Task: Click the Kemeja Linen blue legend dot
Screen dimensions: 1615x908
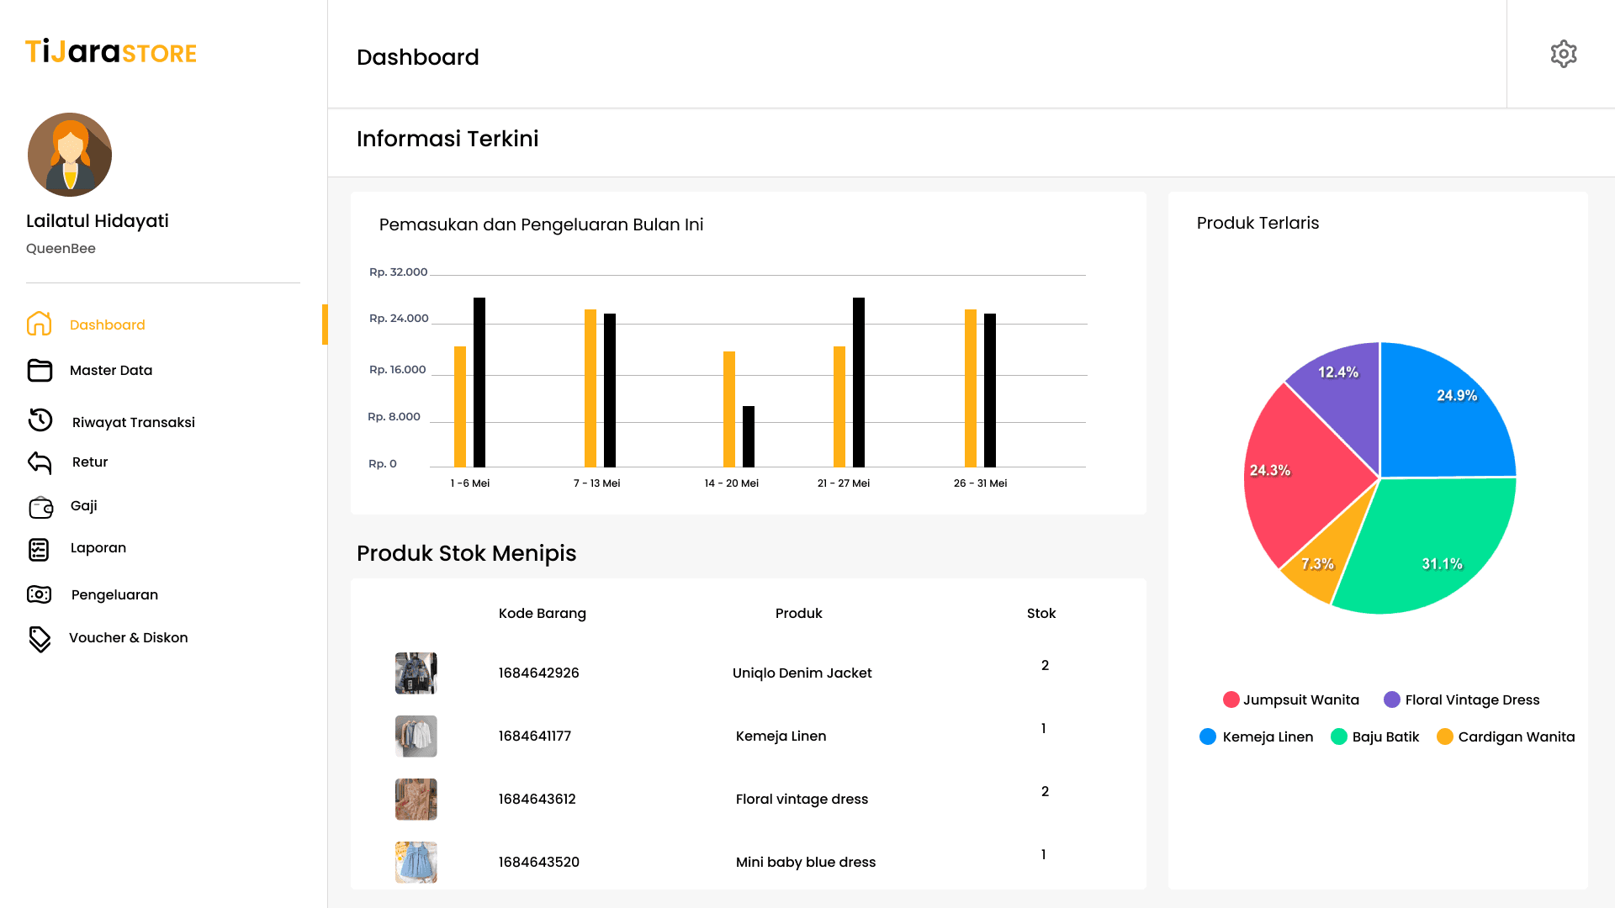Action: [1208, 736]
